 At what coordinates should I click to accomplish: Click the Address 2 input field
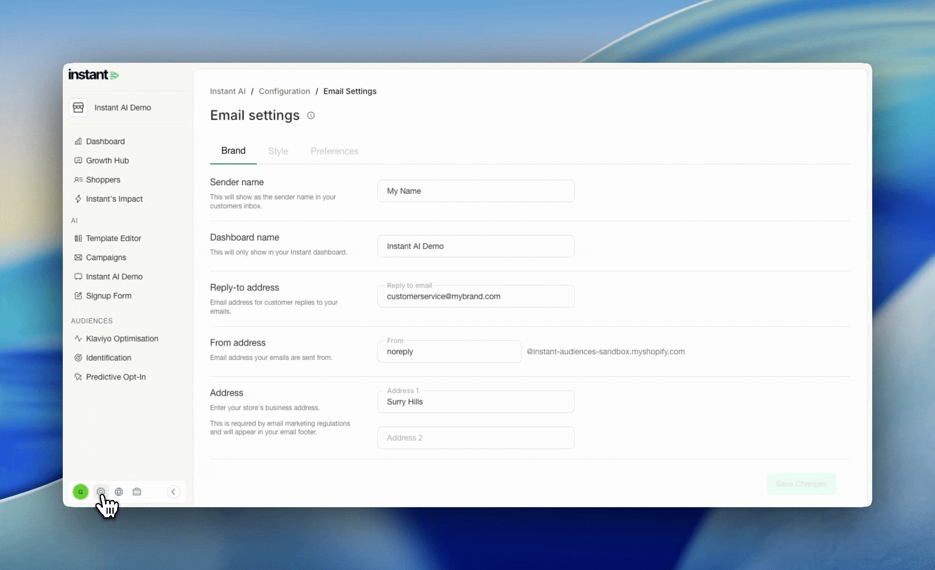(x=475, y=438)
